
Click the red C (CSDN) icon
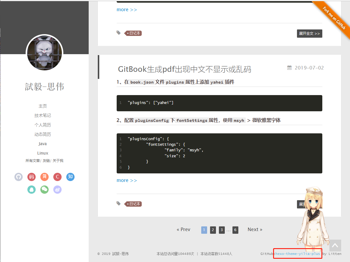[57, 177]
